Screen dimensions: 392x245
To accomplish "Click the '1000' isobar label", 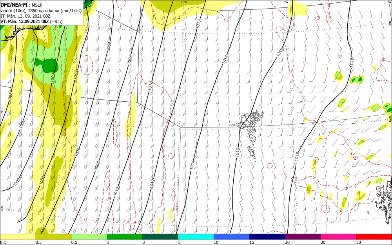I will [x=22, y=124].
